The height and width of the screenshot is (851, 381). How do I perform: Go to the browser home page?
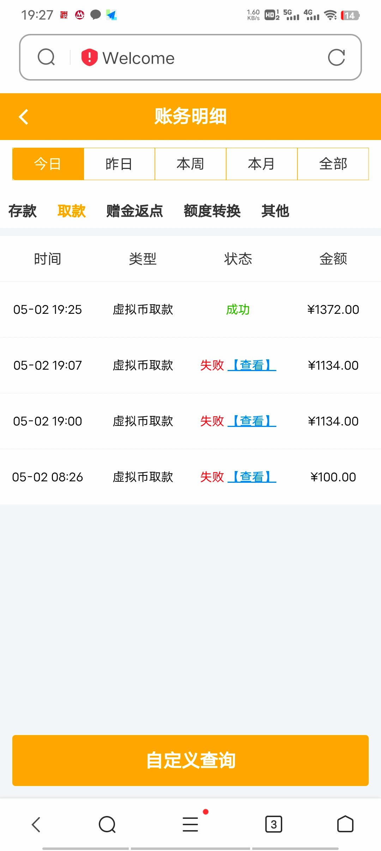pos(345,824)
